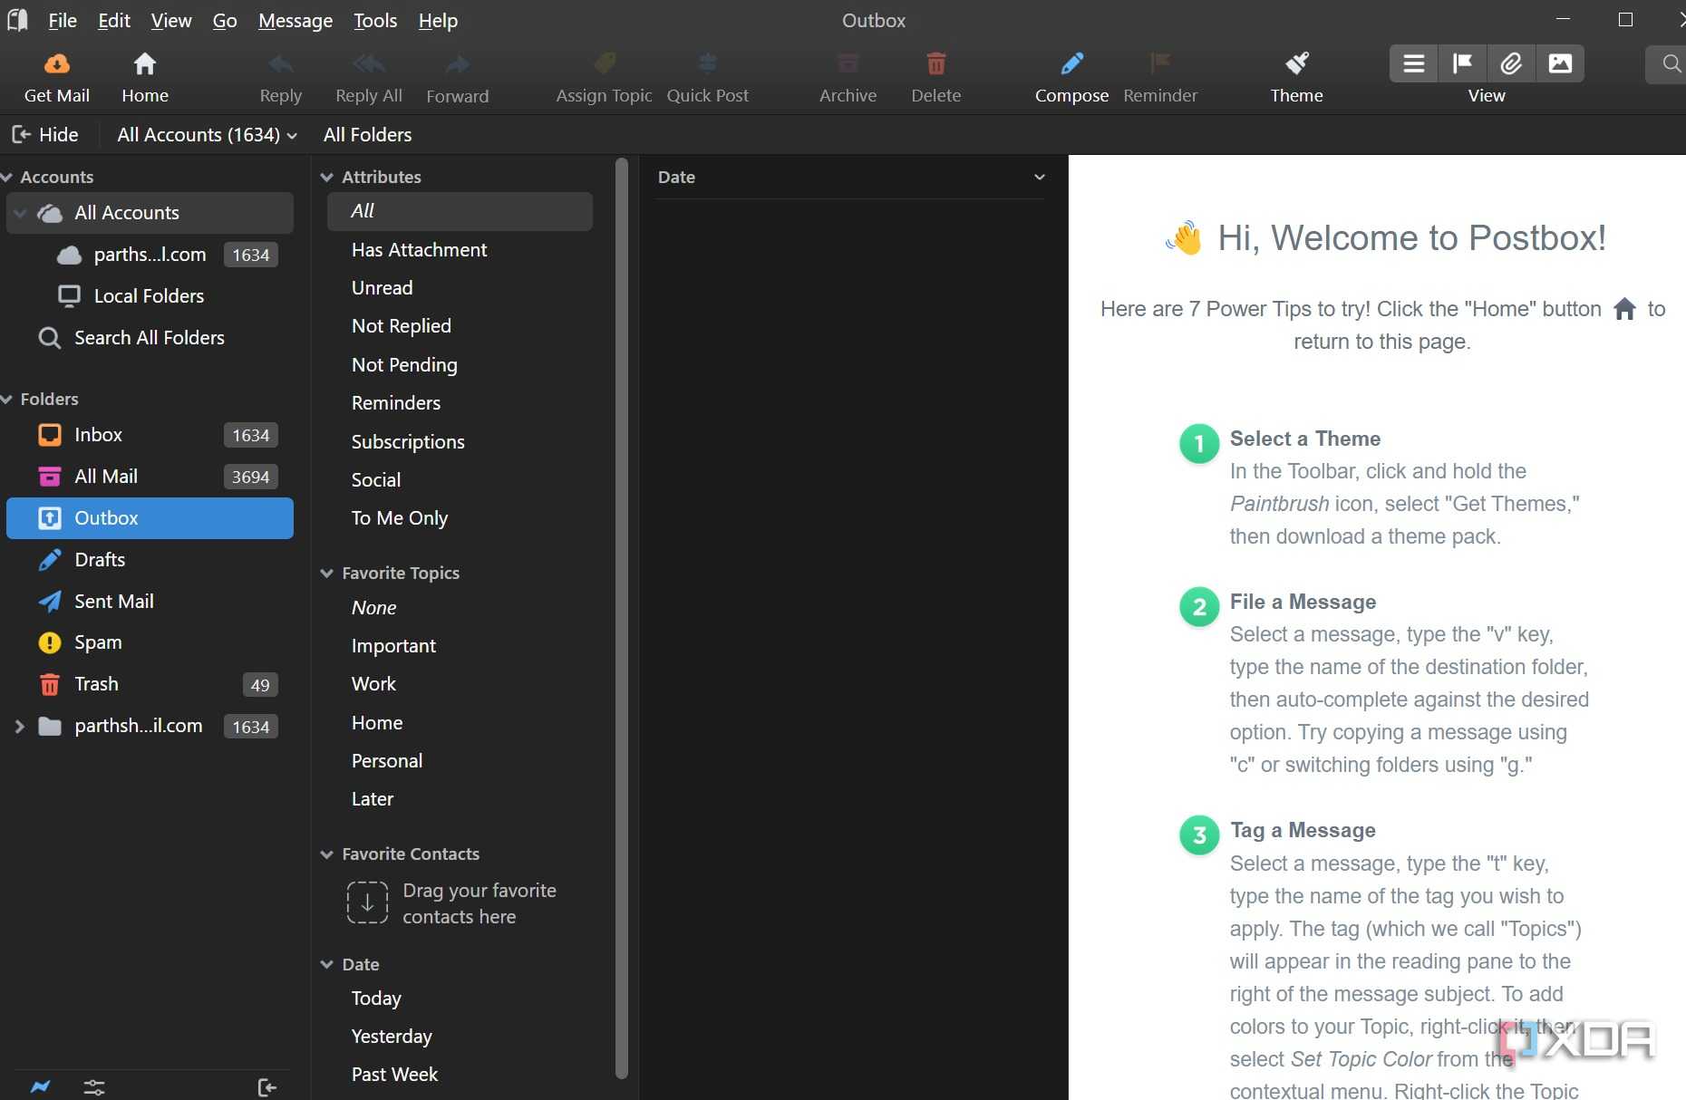
Task: Click the Delete trash icon
Action: [x=936, y=63]
